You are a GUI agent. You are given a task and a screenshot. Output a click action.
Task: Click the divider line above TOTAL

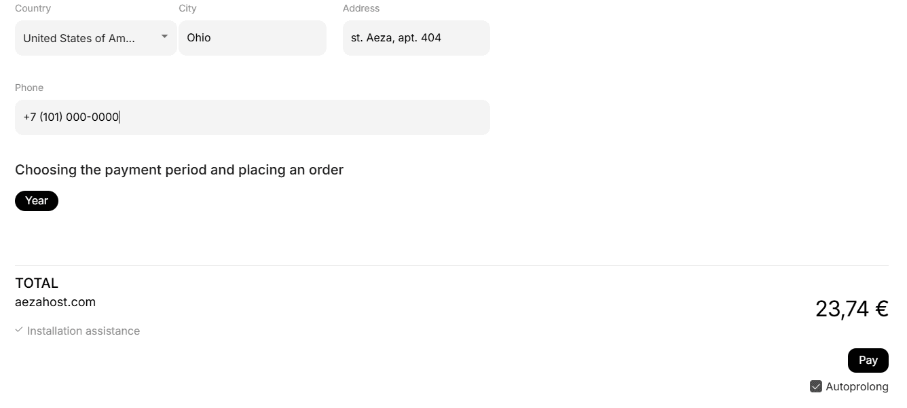(451, 265)
